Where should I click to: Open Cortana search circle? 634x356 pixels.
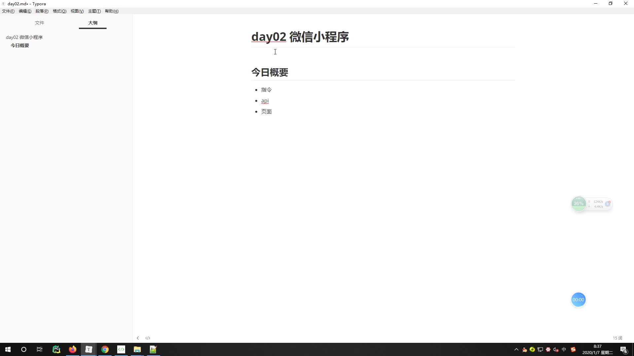[x=24, y=349]
